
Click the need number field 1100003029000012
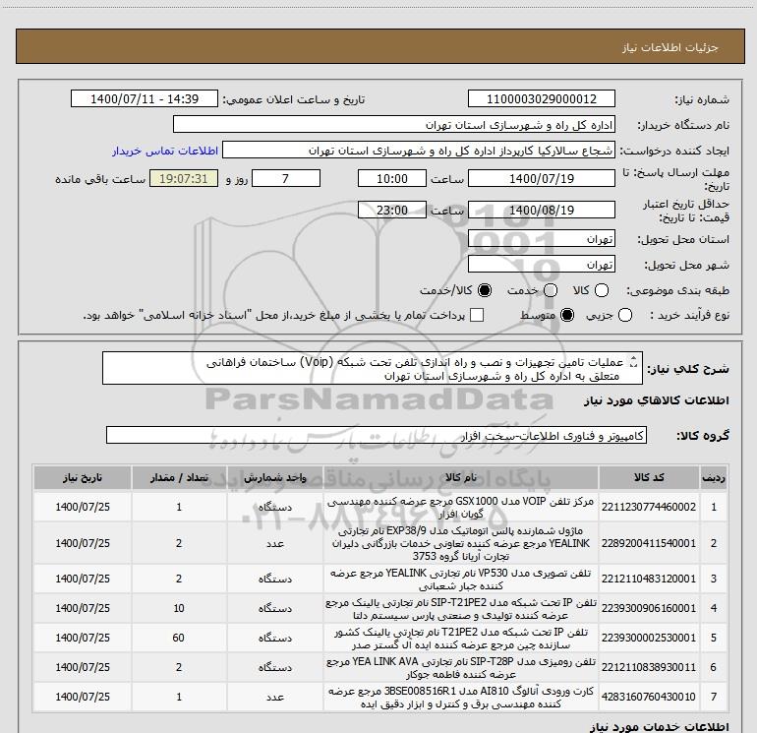(x=541, y=99)
